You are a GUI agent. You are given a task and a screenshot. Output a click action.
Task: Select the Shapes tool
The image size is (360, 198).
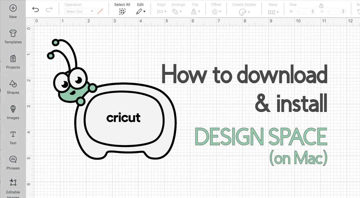point(13,87)
